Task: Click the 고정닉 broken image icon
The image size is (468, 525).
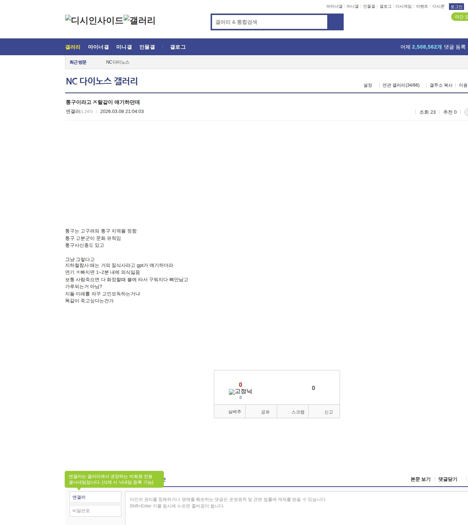Action: click(x=240, y=392)
